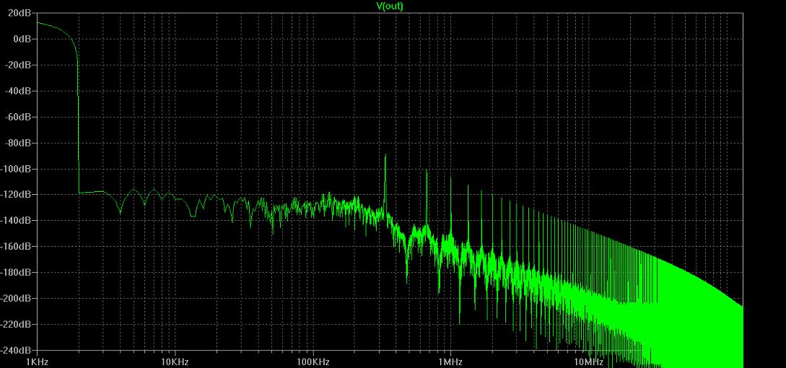Click the -240dB axis label
Image resolution: width=786 pixels, height=368 pixels.
tap(16, 350)
